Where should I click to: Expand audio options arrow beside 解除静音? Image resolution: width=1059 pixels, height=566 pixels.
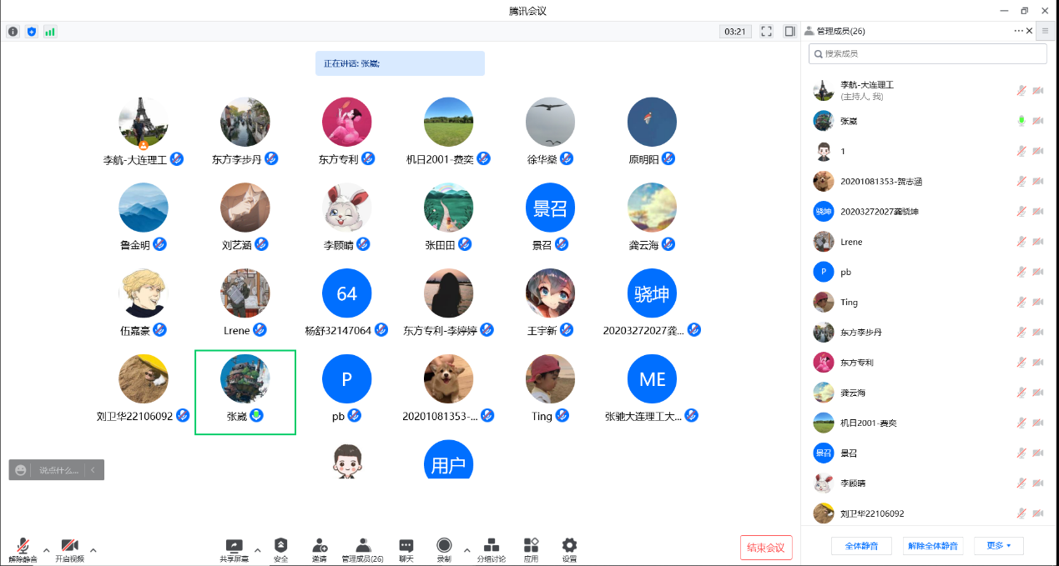point(46,550)
